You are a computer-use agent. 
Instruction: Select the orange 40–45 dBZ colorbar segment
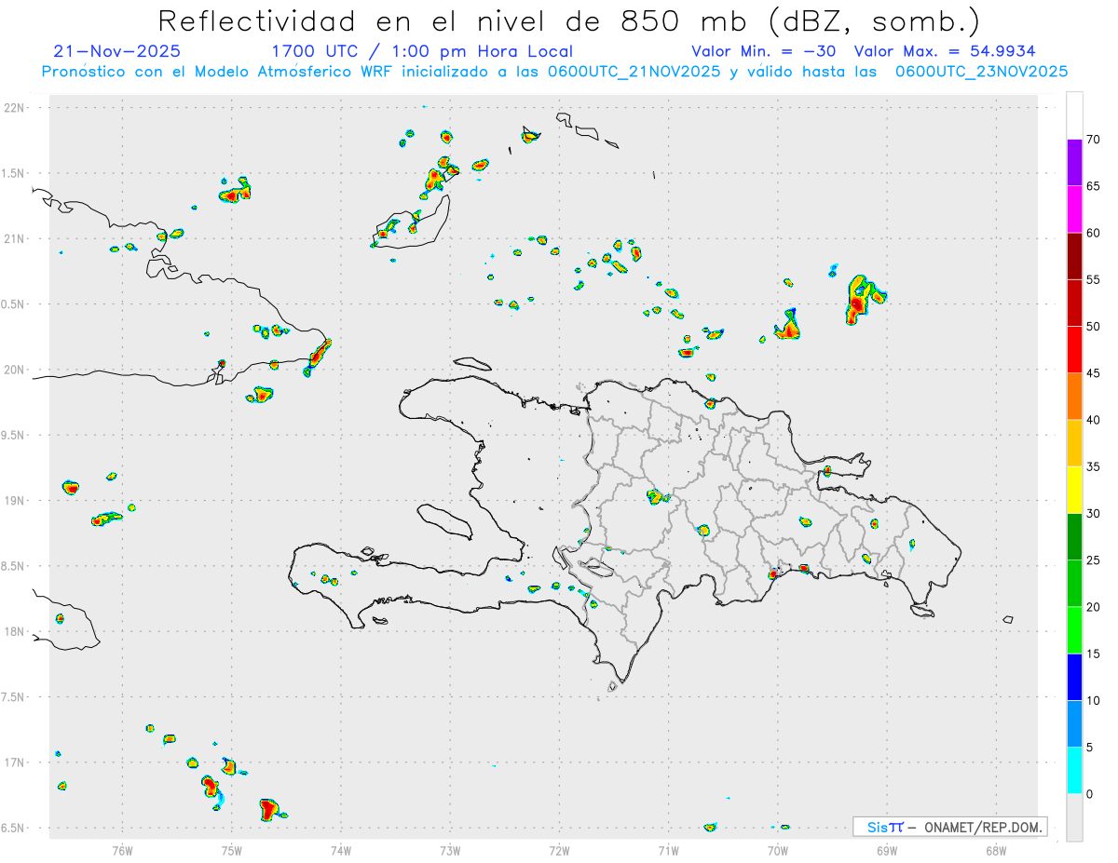tap(1074, 397)
